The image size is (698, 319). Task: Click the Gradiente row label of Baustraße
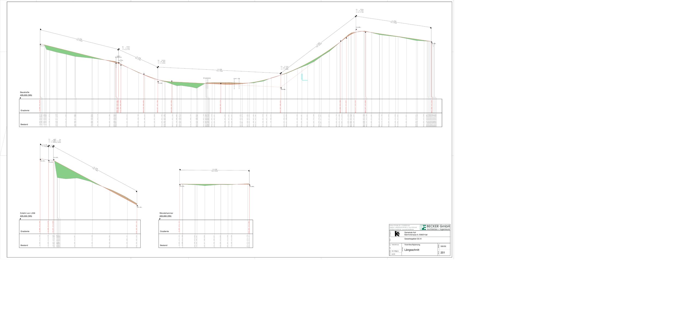pyautogui.click(x=25, y=110)
